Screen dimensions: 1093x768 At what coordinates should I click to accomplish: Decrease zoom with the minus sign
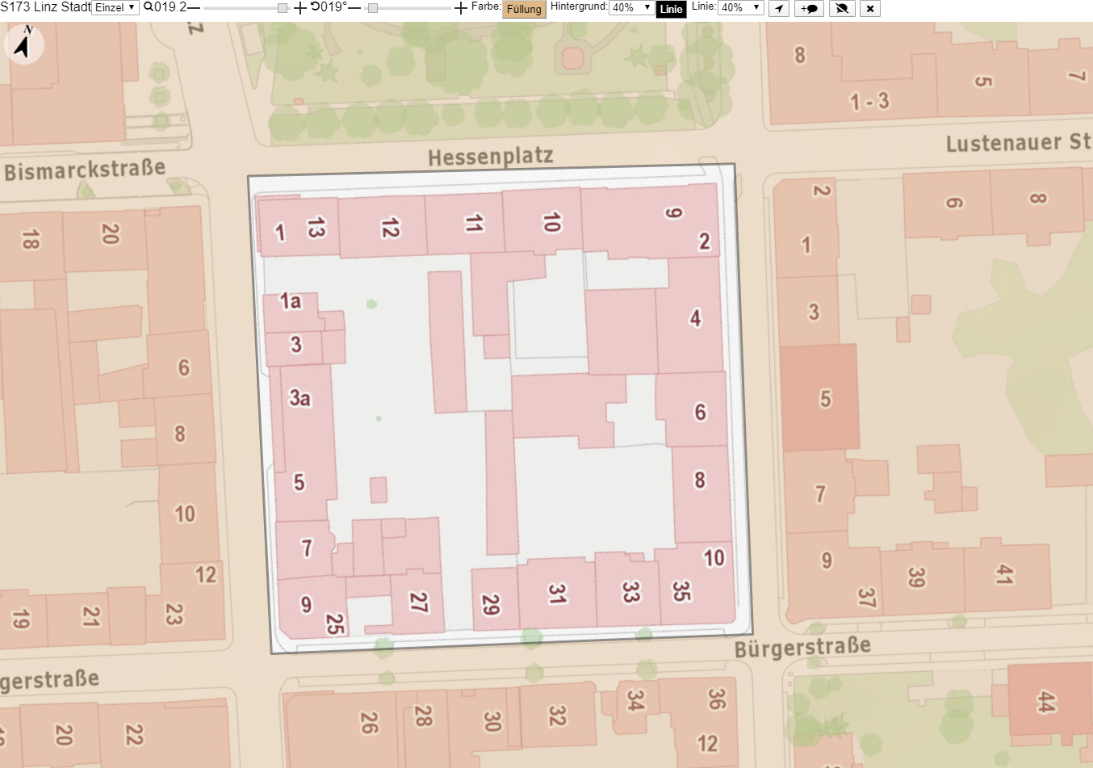tap(194, 8)
